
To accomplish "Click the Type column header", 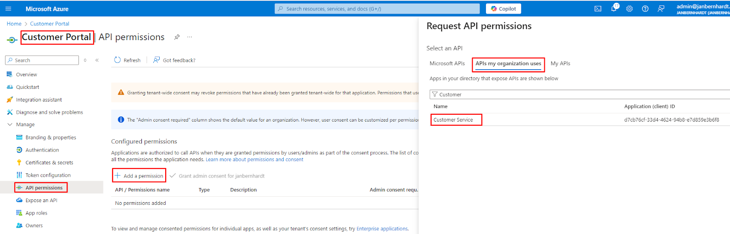I will (204, 190).
